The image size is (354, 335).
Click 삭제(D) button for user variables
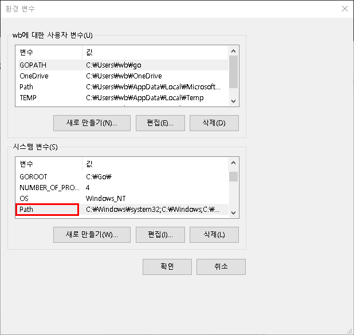point(214,123)
